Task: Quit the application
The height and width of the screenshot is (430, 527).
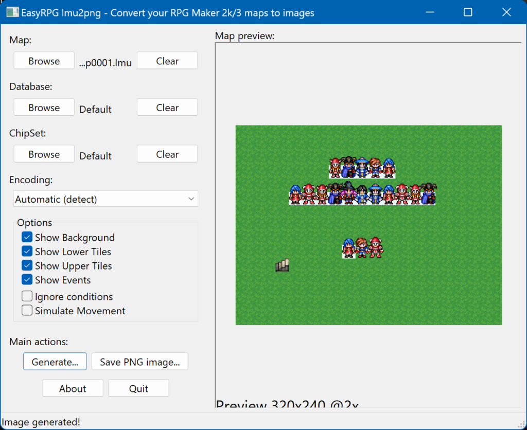Action: (x=138, y=388)
